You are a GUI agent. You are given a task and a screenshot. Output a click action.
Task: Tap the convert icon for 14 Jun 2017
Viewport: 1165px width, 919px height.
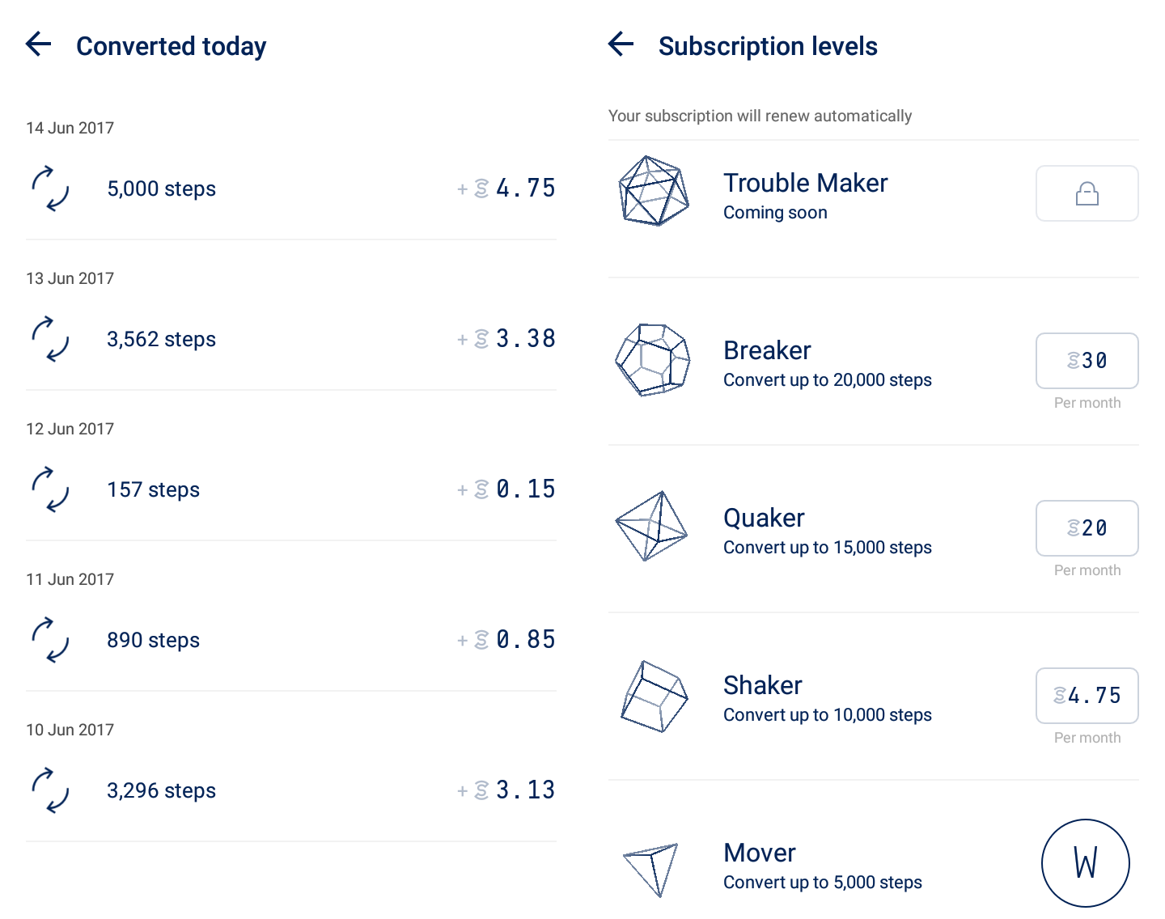pos(50,188)
